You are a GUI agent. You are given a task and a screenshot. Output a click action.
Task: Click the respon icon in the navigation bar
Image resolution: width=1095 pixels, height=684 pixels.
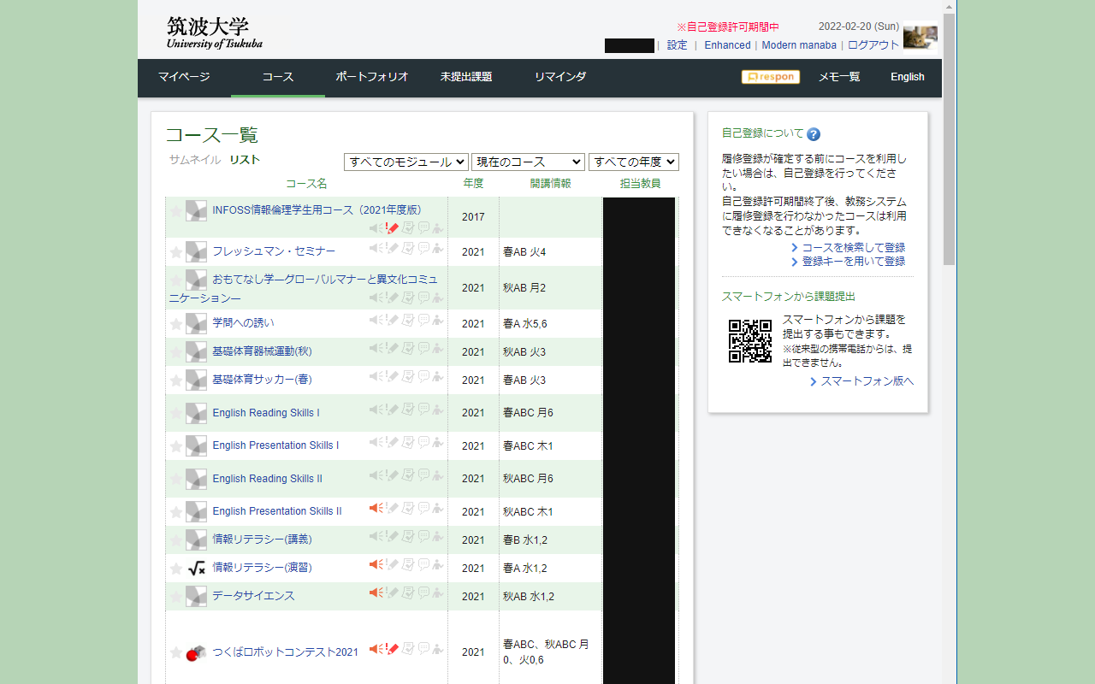click(x=769, y=77)
